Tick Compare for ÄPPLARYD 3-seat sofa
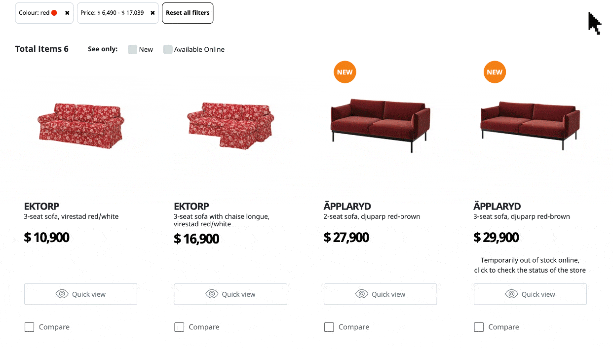The width and height of the screenshot is (613, 349). pos(479,327)
